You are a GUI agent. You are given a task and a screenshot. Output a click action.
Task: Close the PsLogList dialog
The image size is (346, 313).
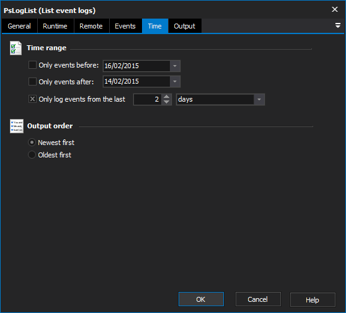[x=335, y=9]
